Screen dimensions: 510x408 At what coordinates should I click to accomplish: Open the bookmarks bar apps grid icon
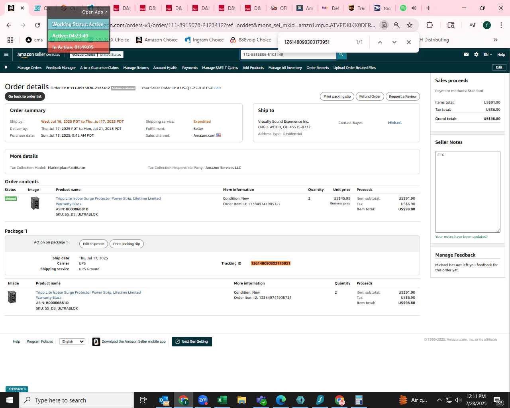point(10,40)
